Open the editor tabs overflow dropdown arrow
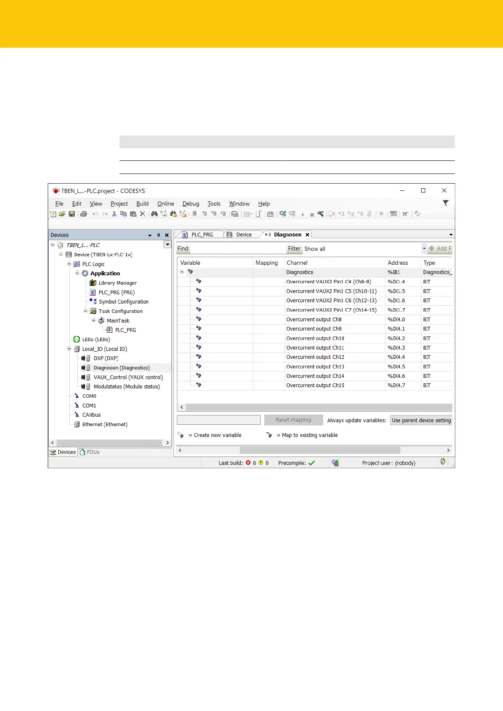This screenshot has height=711, width=503. [451, 235]
